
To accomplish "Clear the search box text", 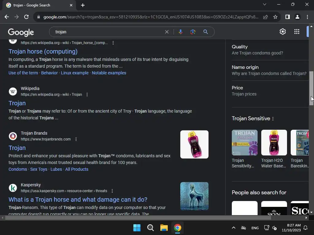I will [x=167, y=32].
